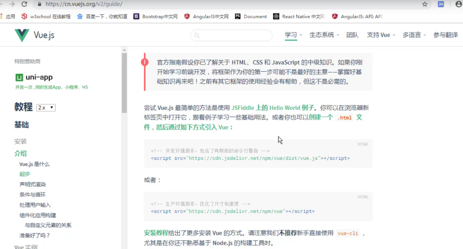Select 团队 in the navigation bar
The image size is (463, 249).
coord(352,35)
